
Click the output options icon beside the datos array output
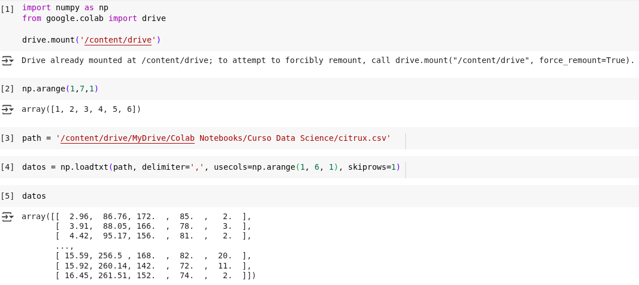point(7,217)
